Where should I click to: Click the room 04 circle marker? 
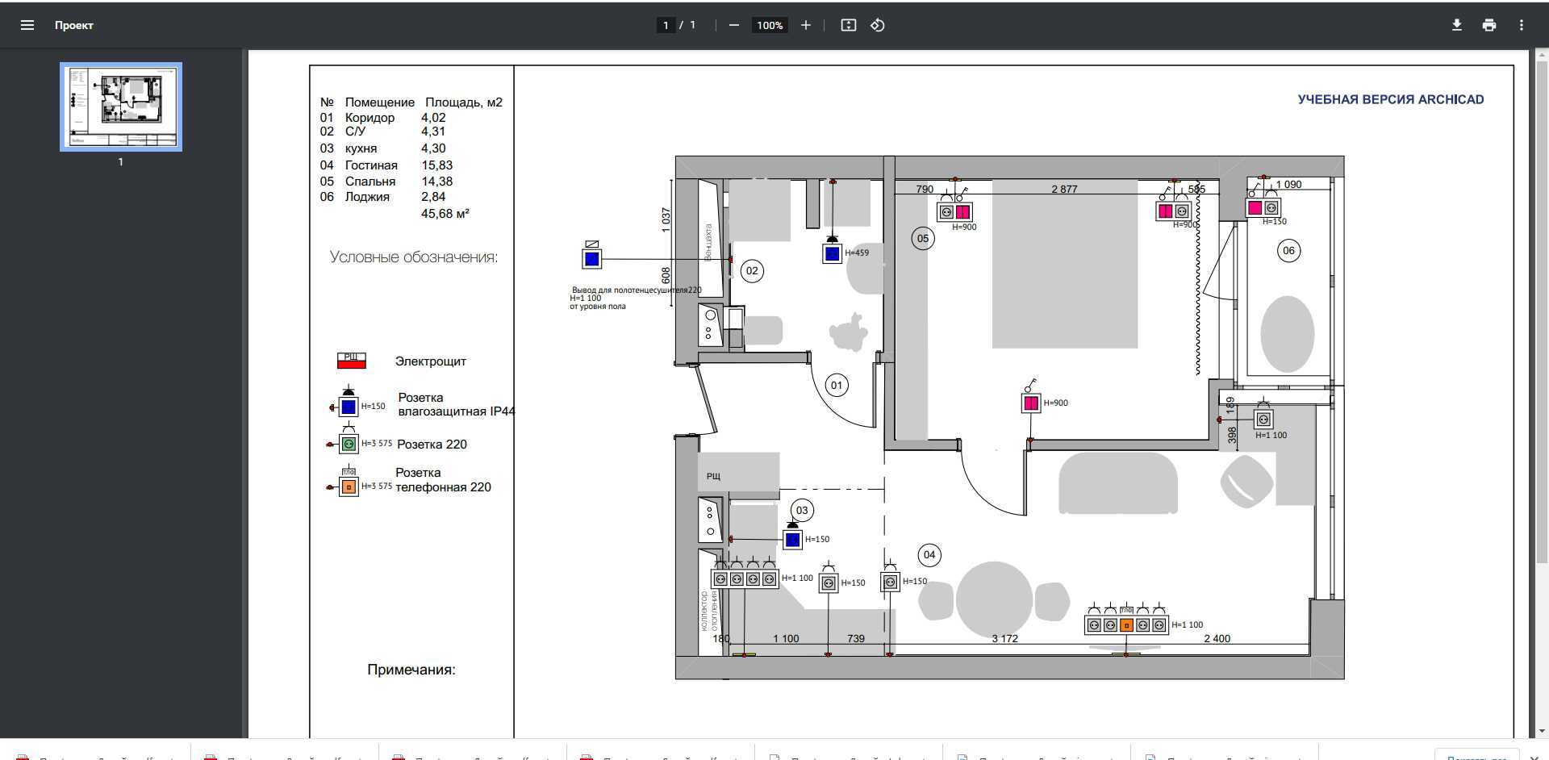929,554
